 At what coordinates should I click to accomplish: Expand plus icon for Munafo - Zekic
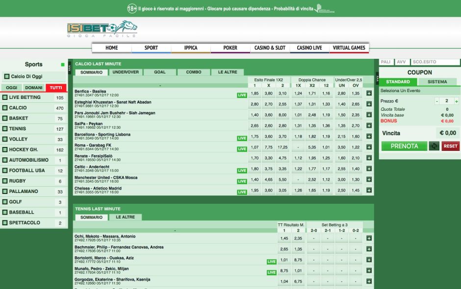(x=369, y=270)
